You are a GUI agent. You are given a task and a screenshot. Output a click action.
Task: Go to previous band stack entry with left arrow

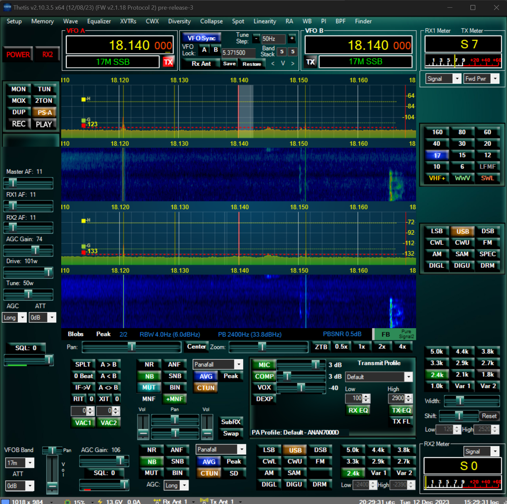273,63
